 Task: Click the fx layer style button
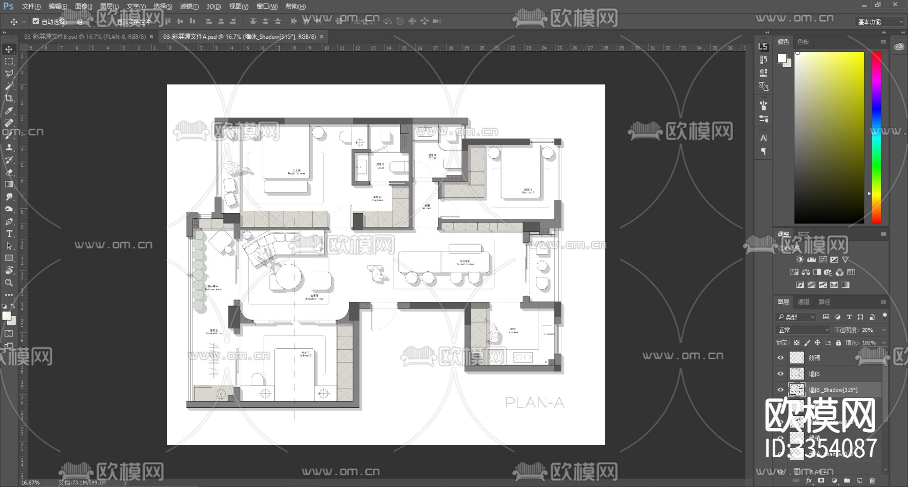(x=809, y=480)
